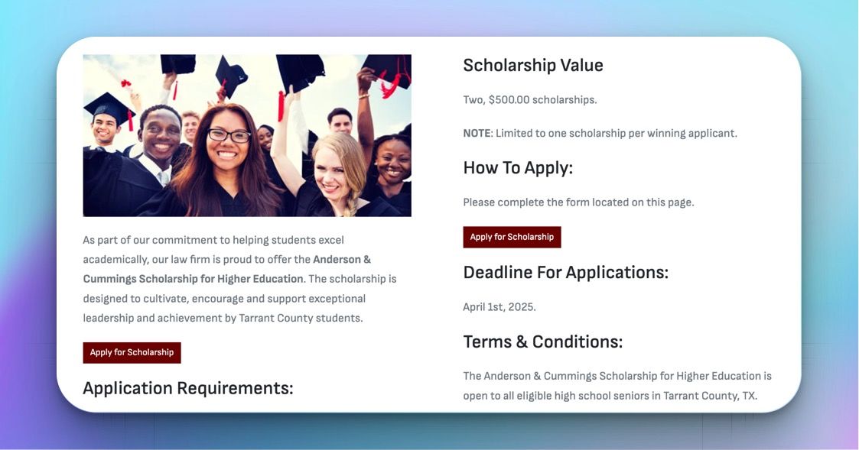This screenshot has width=859, height=450.
Task: Select the April 1st, 2025 deadline text
Action: (x=499, y=306)
